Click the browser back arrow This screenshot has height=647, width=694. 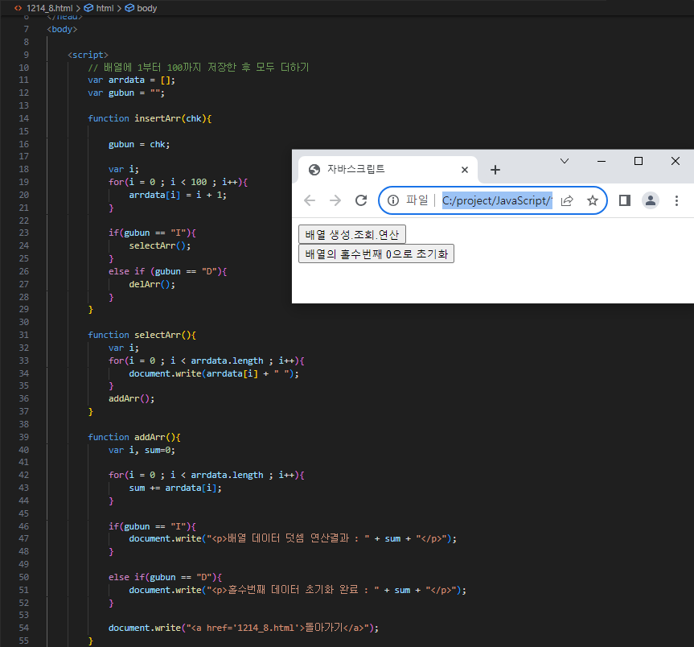(x=310, y=200)
